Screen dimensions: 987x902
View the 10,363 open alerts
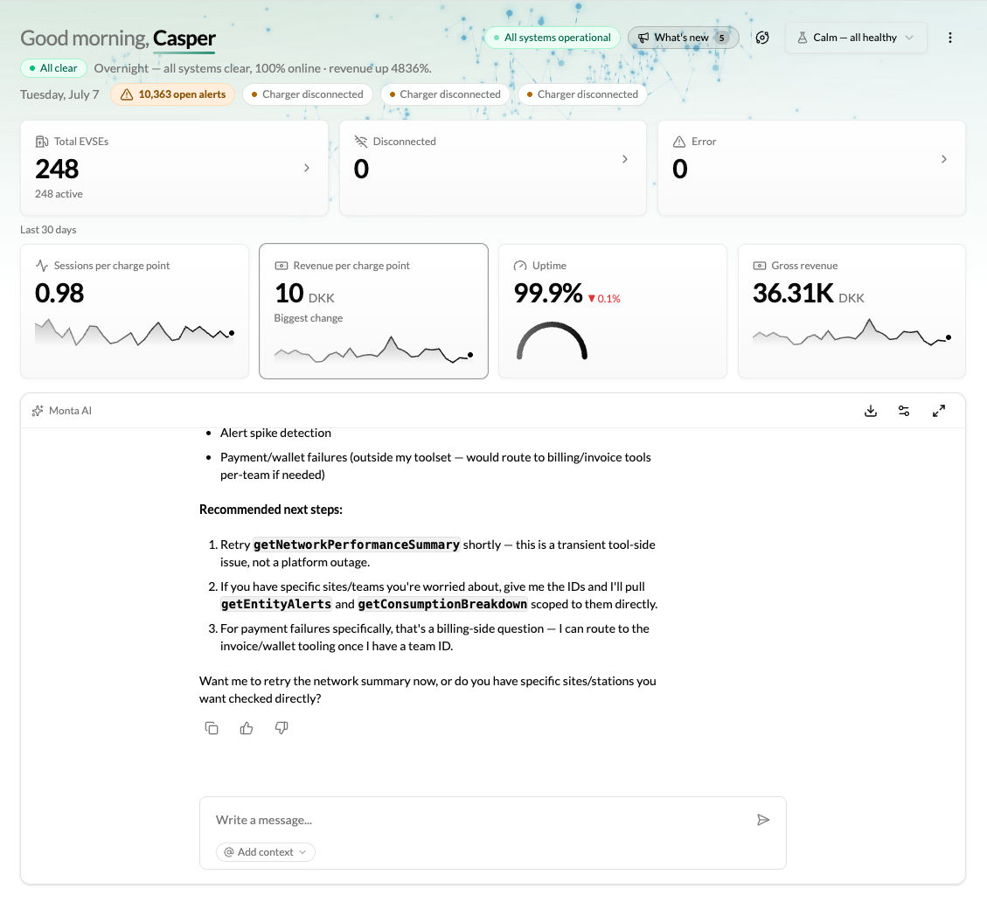[x=172, y=94]
